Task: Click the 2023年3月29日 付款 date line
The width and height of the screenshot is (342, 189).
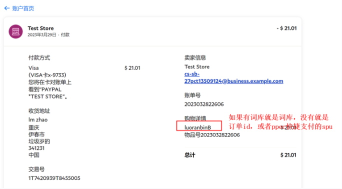Action: tap(48, 35)
